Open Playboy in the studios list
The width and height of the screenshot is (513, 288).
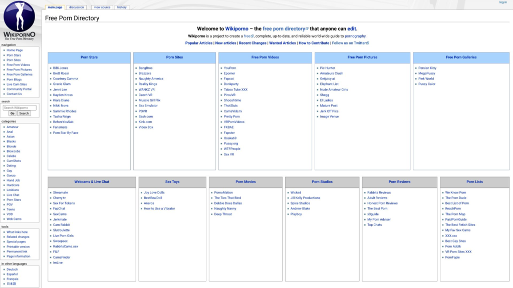296,214
